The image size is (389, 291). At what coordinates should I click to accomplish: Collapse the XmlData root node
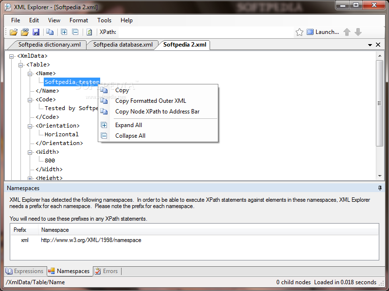point(11,56)
